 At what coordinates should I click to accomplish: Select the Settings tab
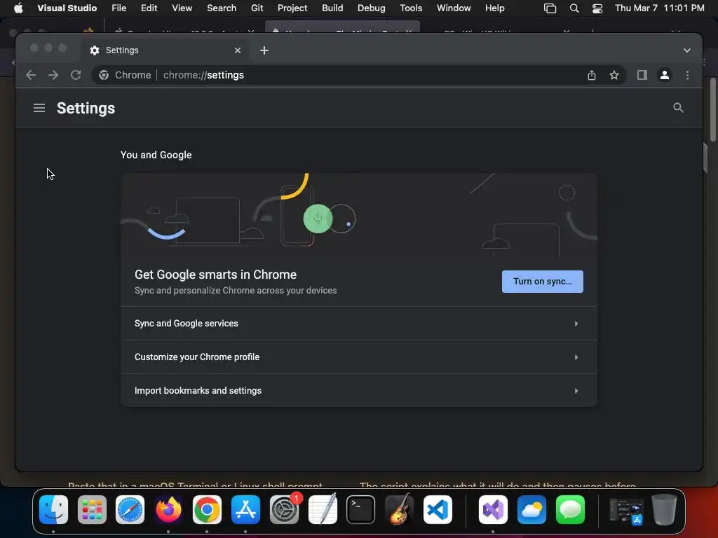pos(165,50)
